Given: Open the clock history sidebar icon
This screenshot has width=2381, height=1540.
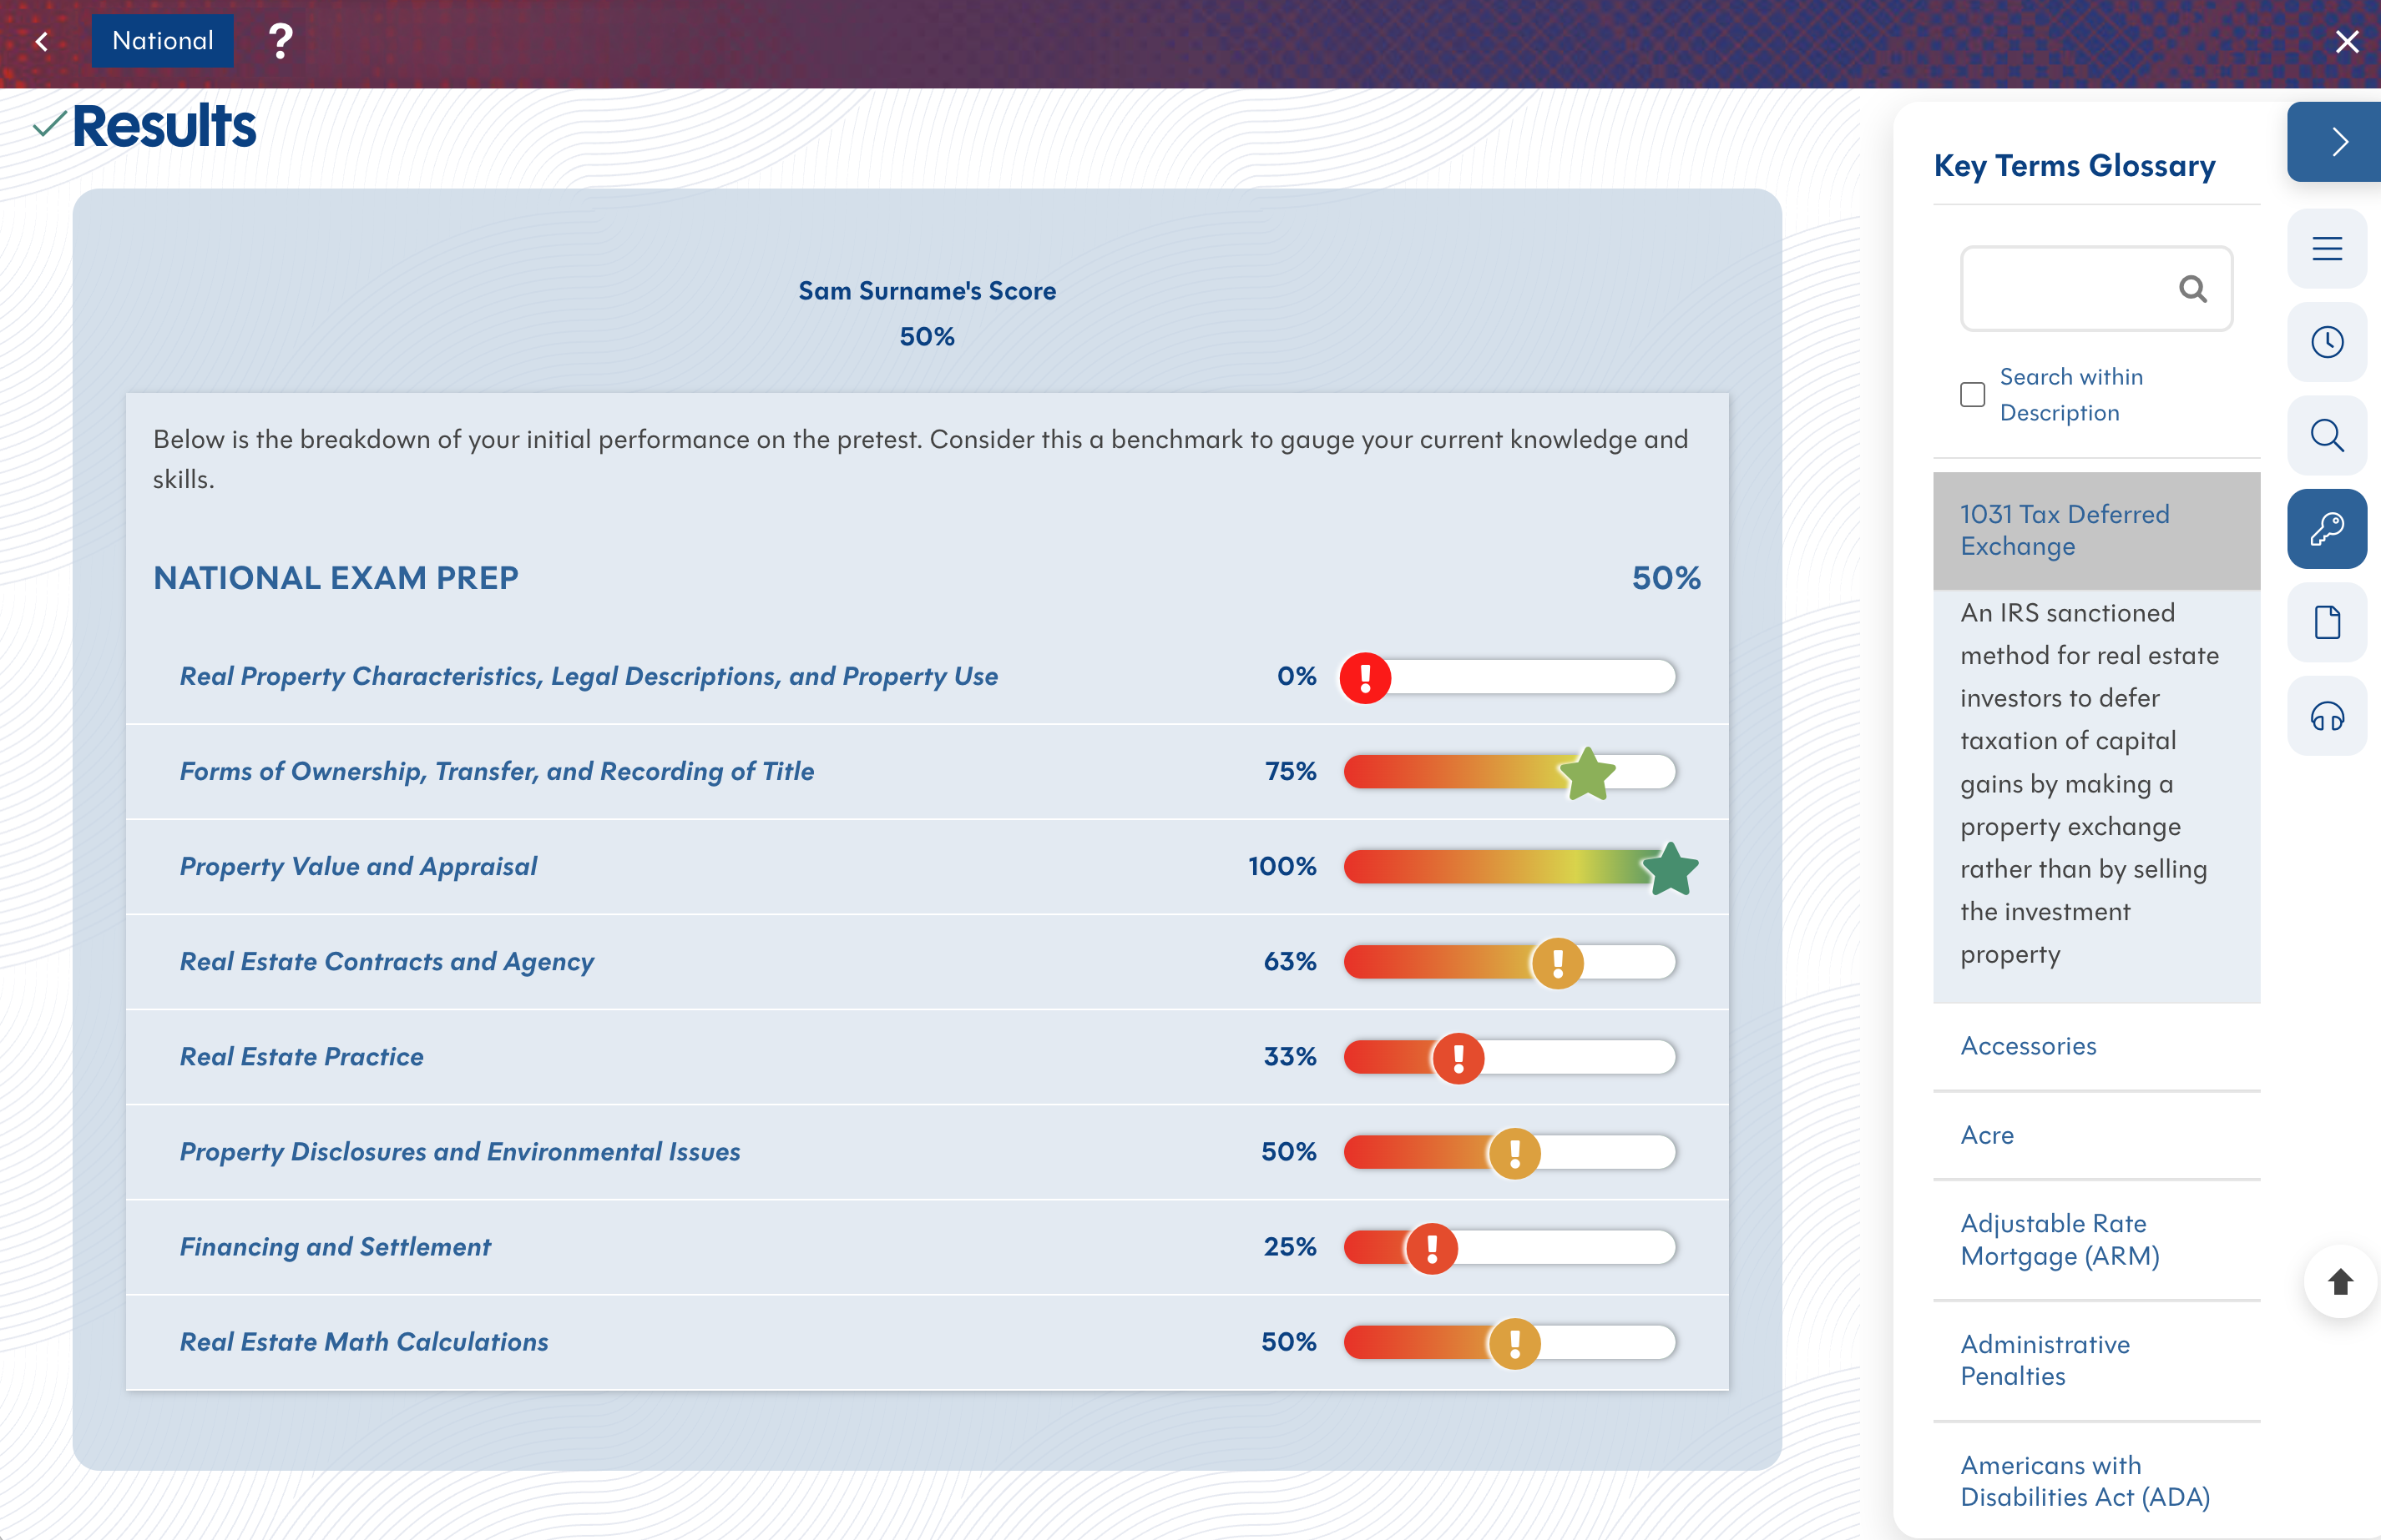Looking at the screenshot, I should click(2327, 342).
